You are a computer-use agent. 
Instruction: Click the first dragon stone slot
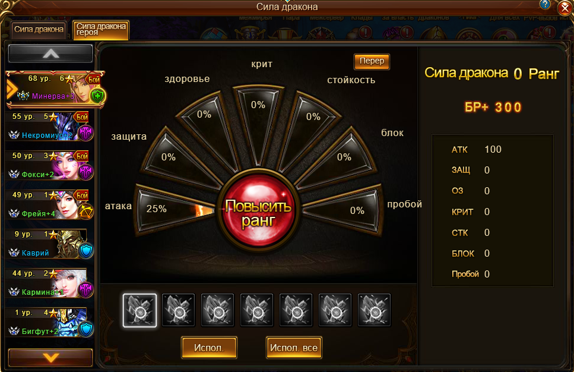click(x=139, y=310)
